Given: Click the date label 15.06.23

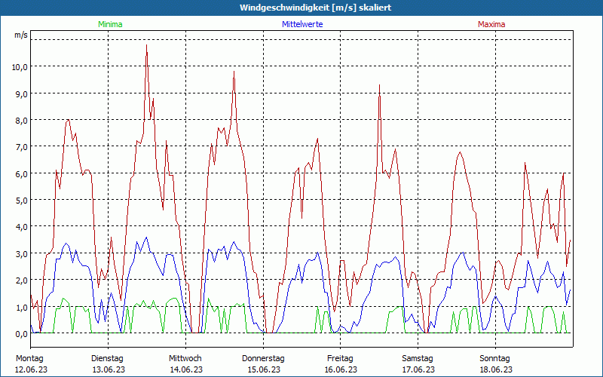Looking at the screenshot, I should pos(263,369).
